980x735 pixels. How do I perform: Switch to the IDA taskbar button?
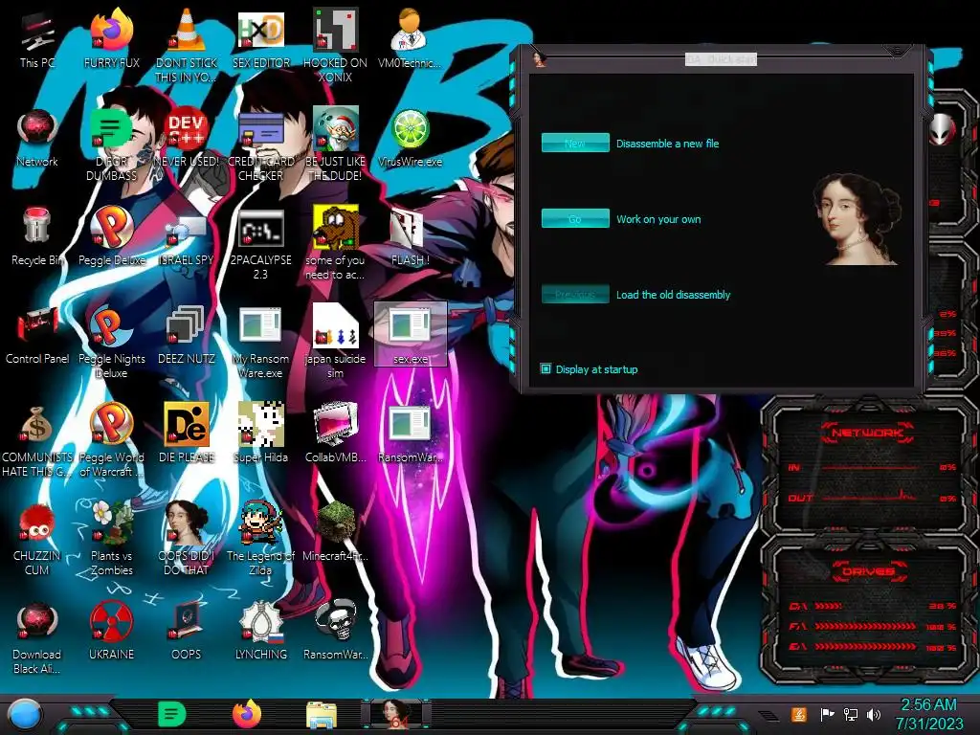pos(397,714)
